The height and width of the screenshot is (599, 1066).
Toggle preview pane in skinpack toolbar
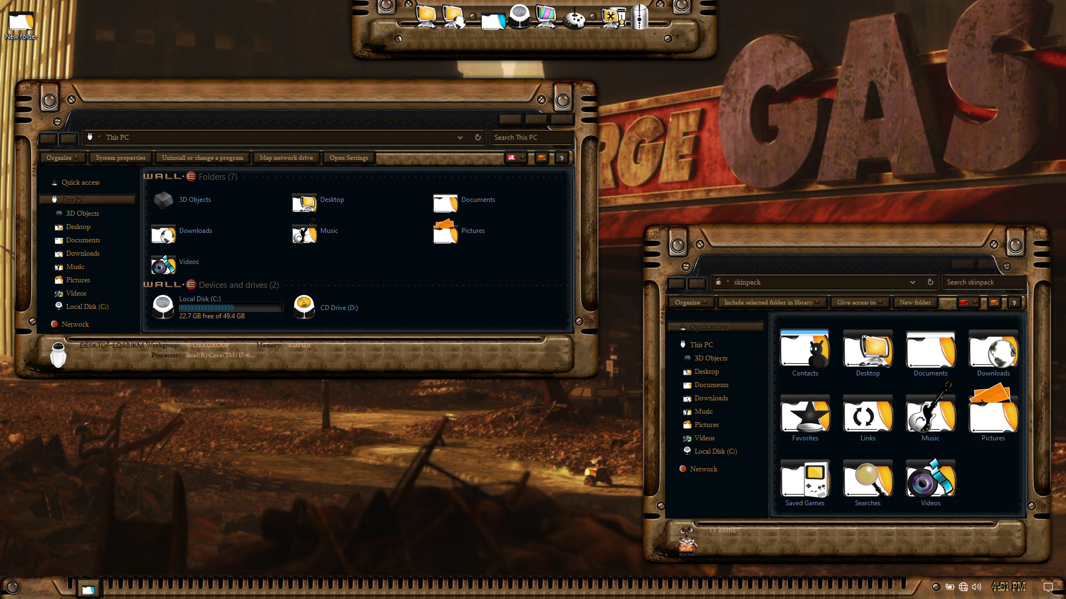[994, 303]
